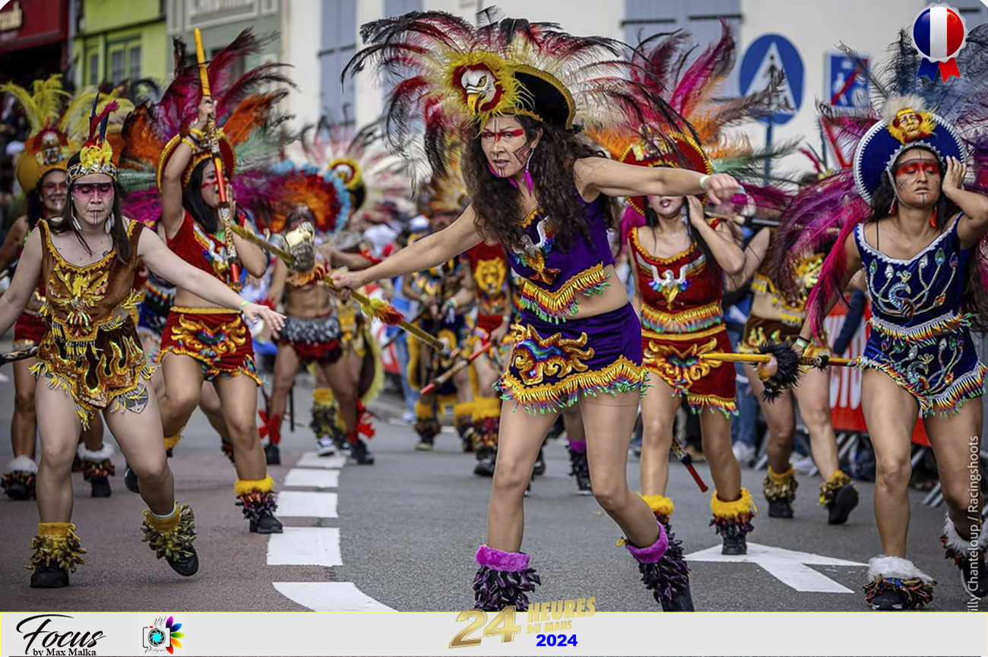Click the colorful camera aperture logo
The image size is (988, 657).
[x=163, y=635]
